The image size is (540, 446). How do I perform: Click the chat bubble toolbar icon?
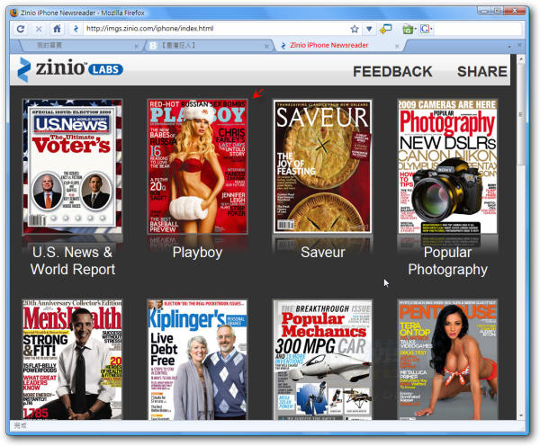point(386,29)
